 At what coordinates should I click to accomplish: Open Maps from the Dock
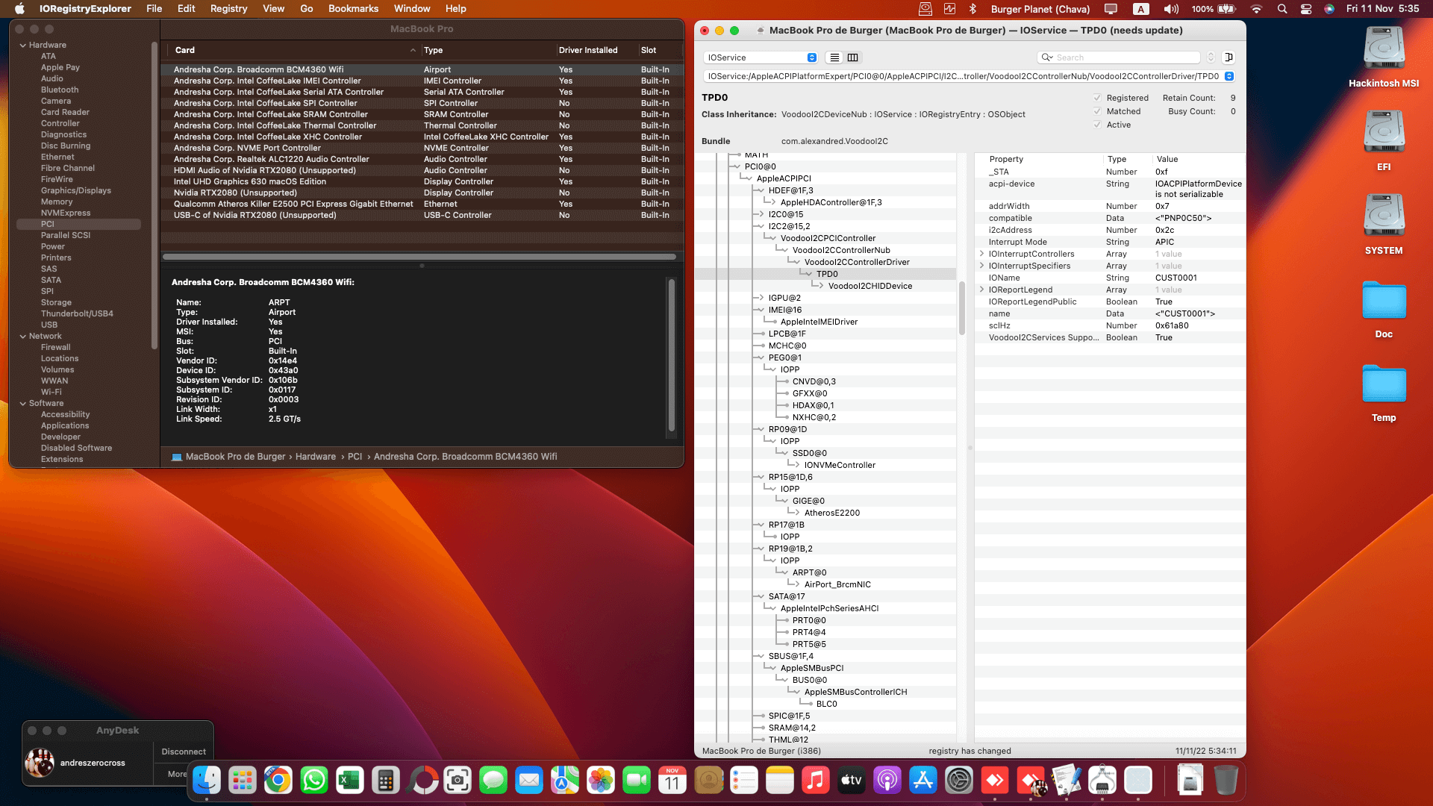(565, 781)
